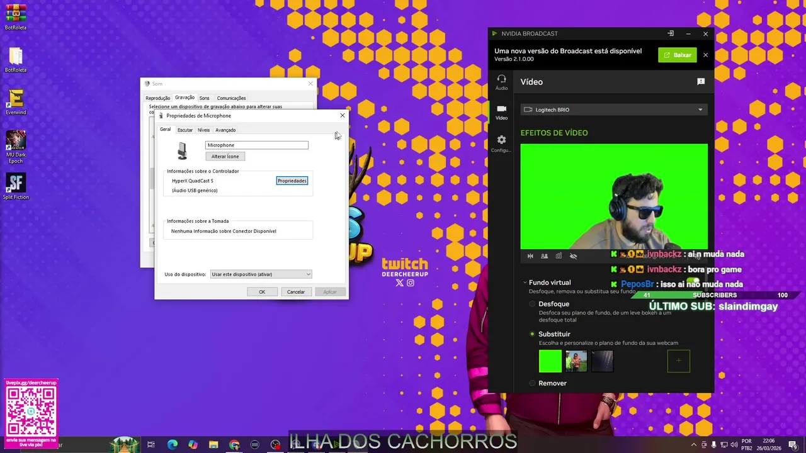Click the POR PTB2 language indicator

747,445
